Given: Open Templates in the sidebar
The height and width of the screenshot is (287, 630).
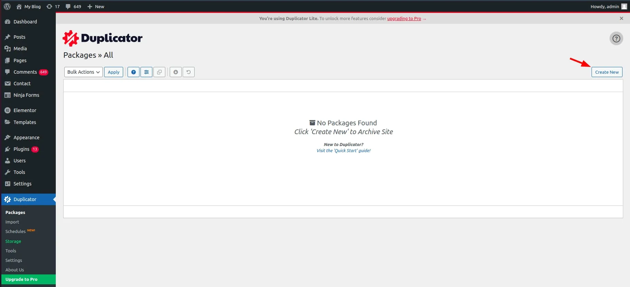Looking at the screenshot, I should click(28, 122).
